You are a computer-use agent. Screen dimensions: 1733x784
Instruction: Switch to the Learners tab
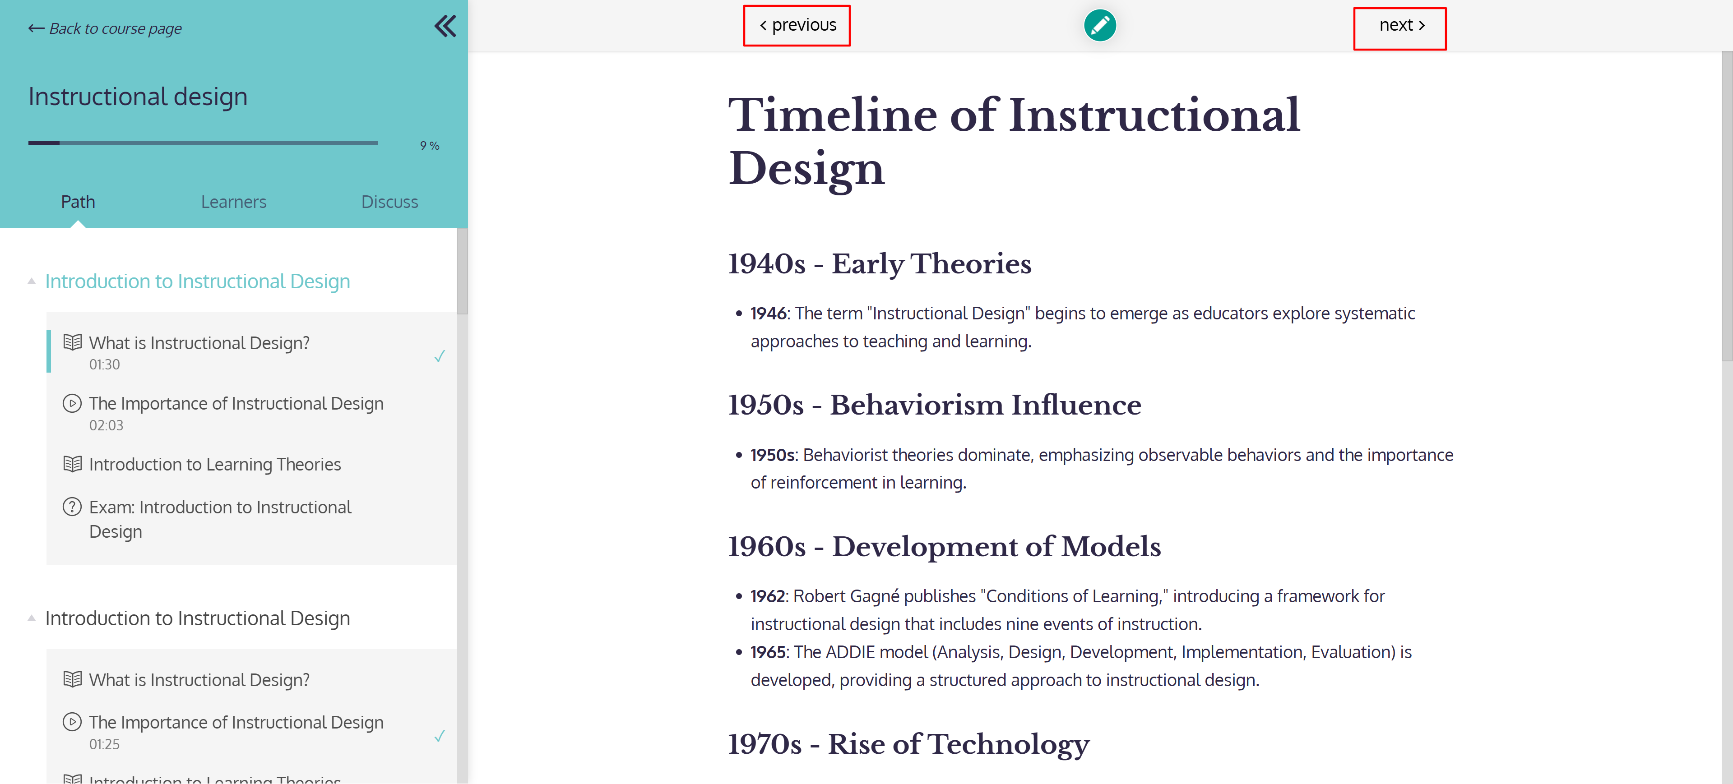tap(233, 202)
